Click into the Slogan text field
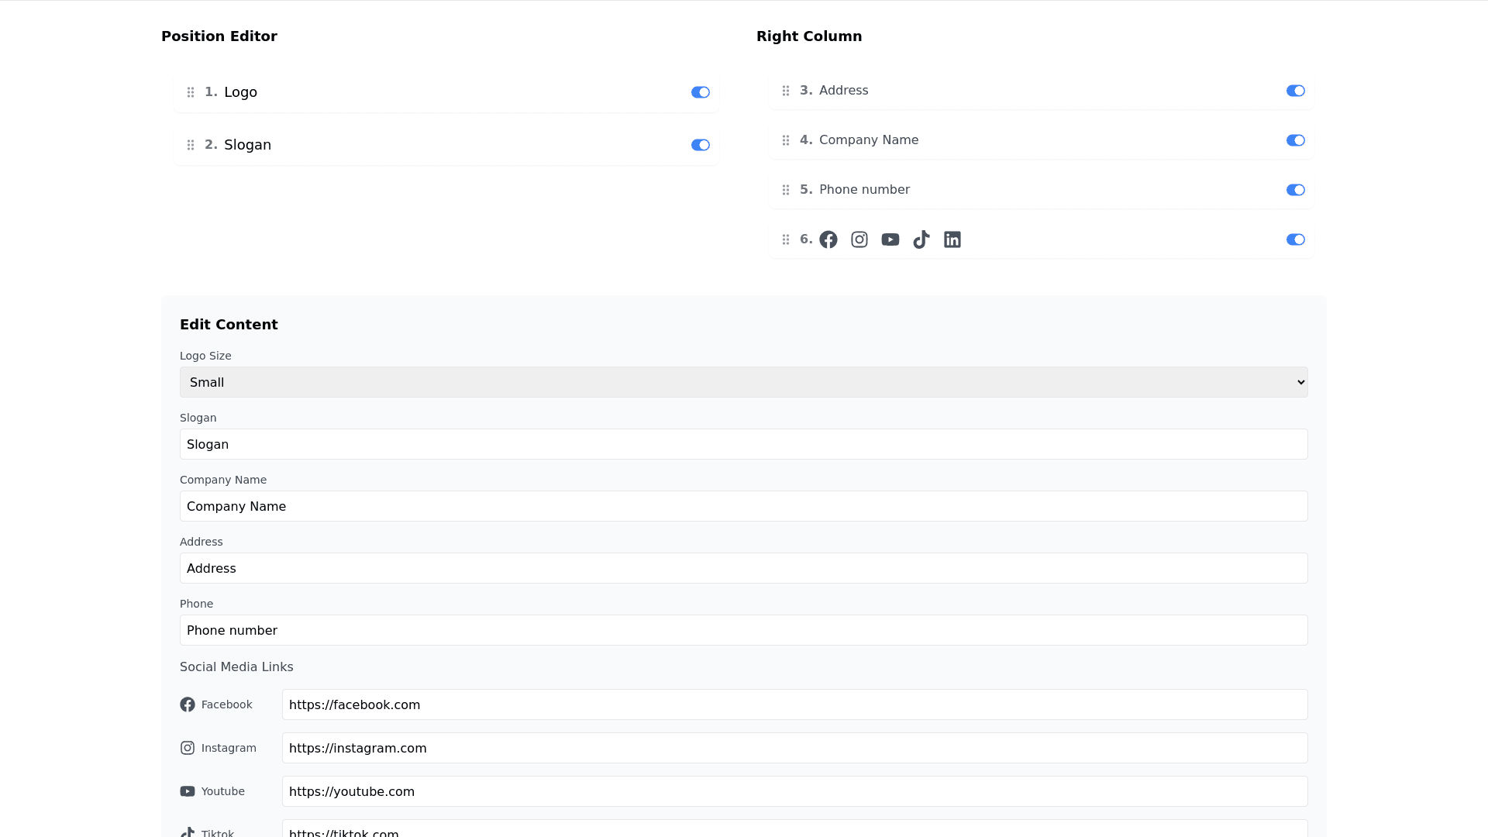This screenshot has height=837, width=1488. (743, 444)
